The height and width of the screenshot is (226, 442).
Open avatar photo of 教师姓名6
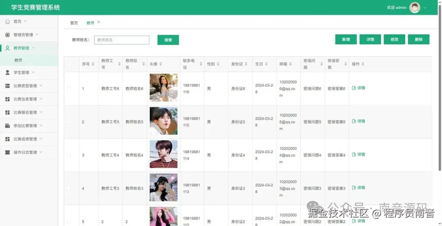point(163,88)
